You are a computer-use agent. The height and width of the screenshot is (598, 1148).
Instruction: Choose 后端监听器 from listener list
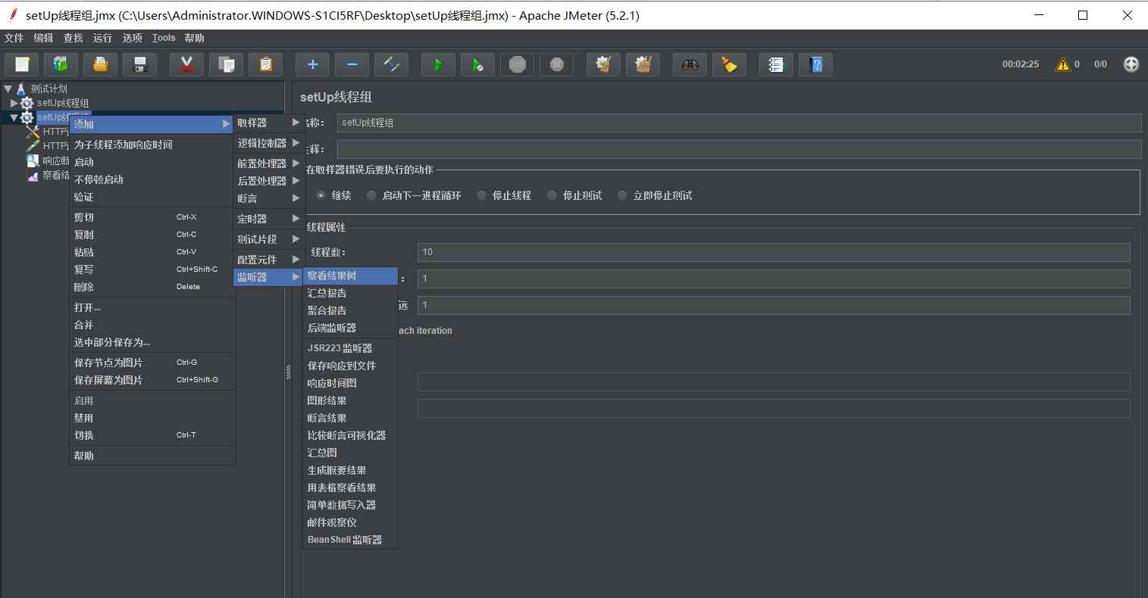tap(350, 328)
